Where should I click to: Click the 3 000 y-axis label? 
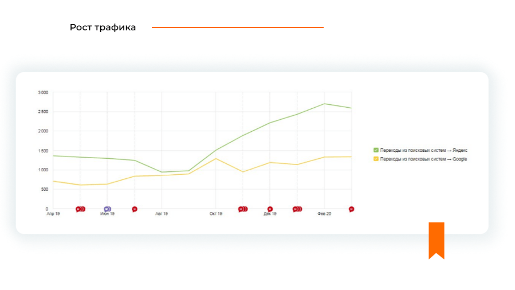point(43,92)
